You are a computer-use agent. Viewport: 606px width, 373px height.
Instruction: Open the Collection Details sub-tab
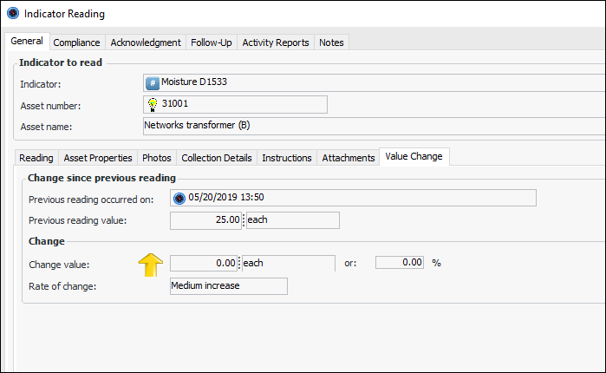click(217, 158)
